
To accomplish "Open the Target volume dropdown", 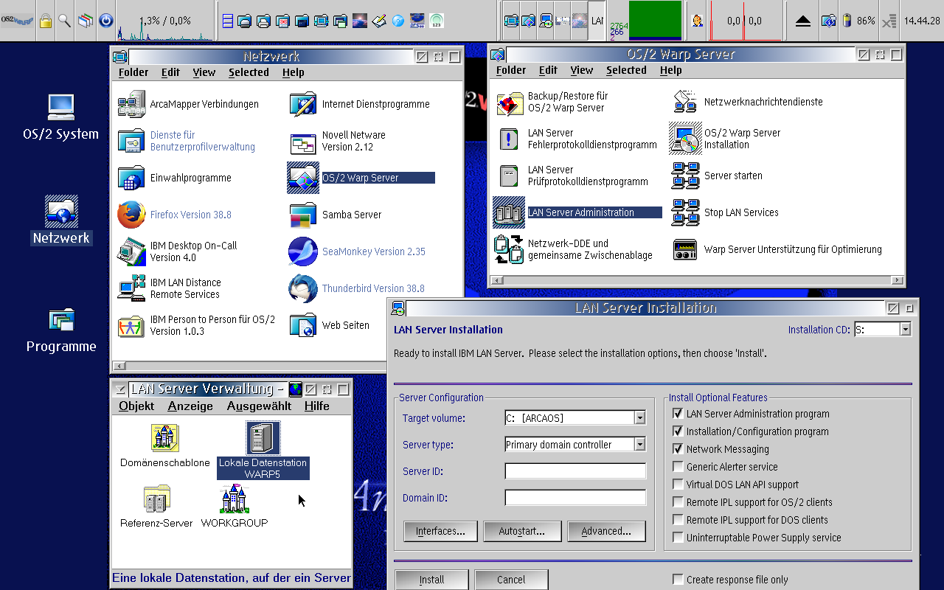I will pyautogui.click(x=639, y=418).
